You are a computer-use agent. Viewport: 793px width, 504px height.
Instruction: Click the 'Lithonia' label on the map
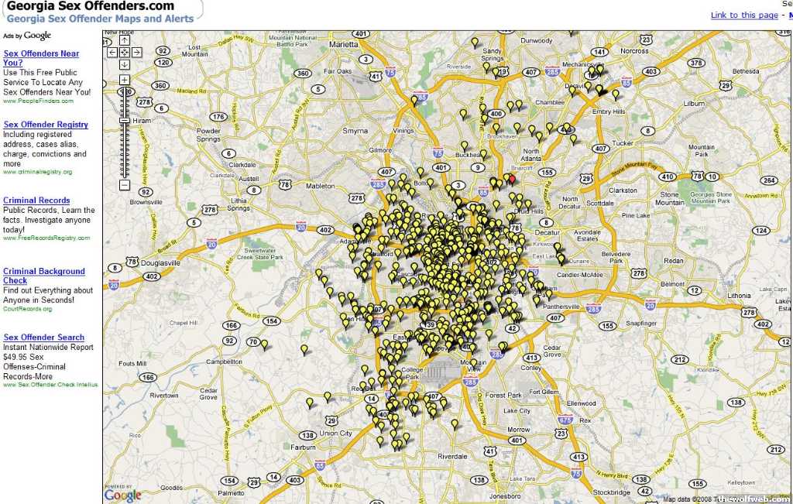click(739, 295)
